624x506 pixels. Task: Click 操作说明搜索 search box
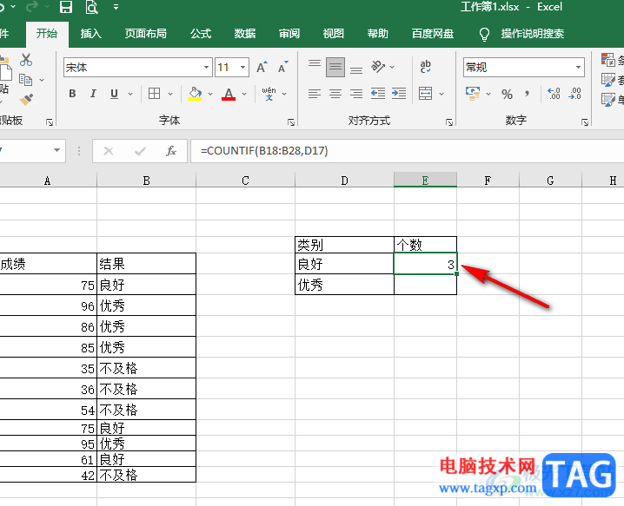pos(533,34)
